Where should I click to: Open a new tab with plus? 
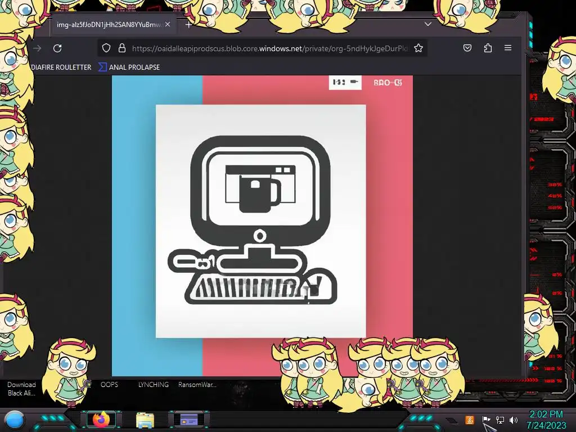click(188, 25)
